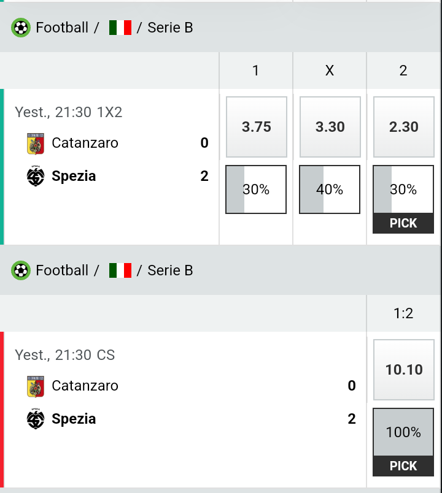Click the Italy flag in first league header
This screenshot has width=442, height=493.
pyautogui.click(x=120, y=28)
